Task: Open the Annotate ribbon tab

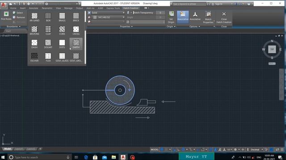Action: pos(34,8)
